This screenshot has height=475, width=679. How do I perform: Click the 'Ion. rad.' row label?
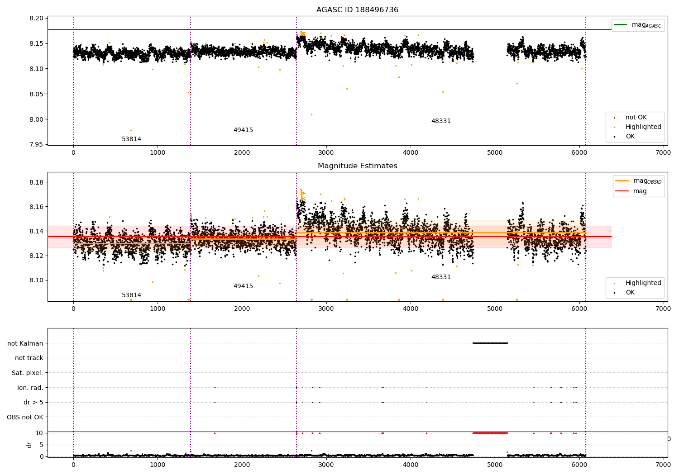(x=30, y=388)
